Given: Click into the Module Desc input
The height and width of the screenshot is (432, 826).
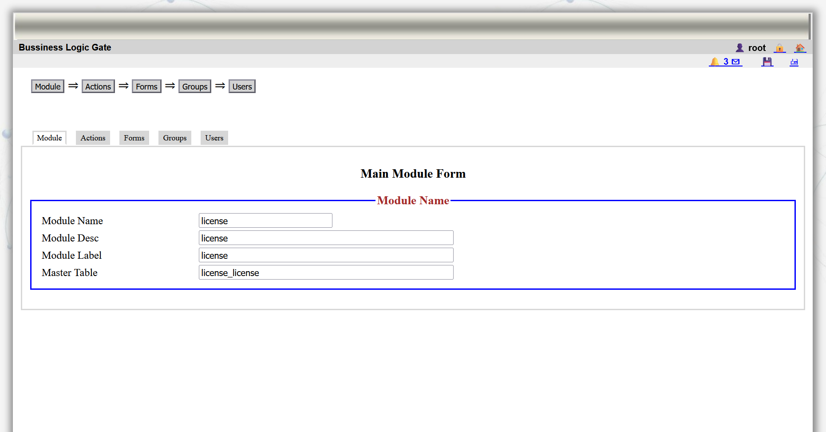Looking at the screenshot, I should coord(326,238).
